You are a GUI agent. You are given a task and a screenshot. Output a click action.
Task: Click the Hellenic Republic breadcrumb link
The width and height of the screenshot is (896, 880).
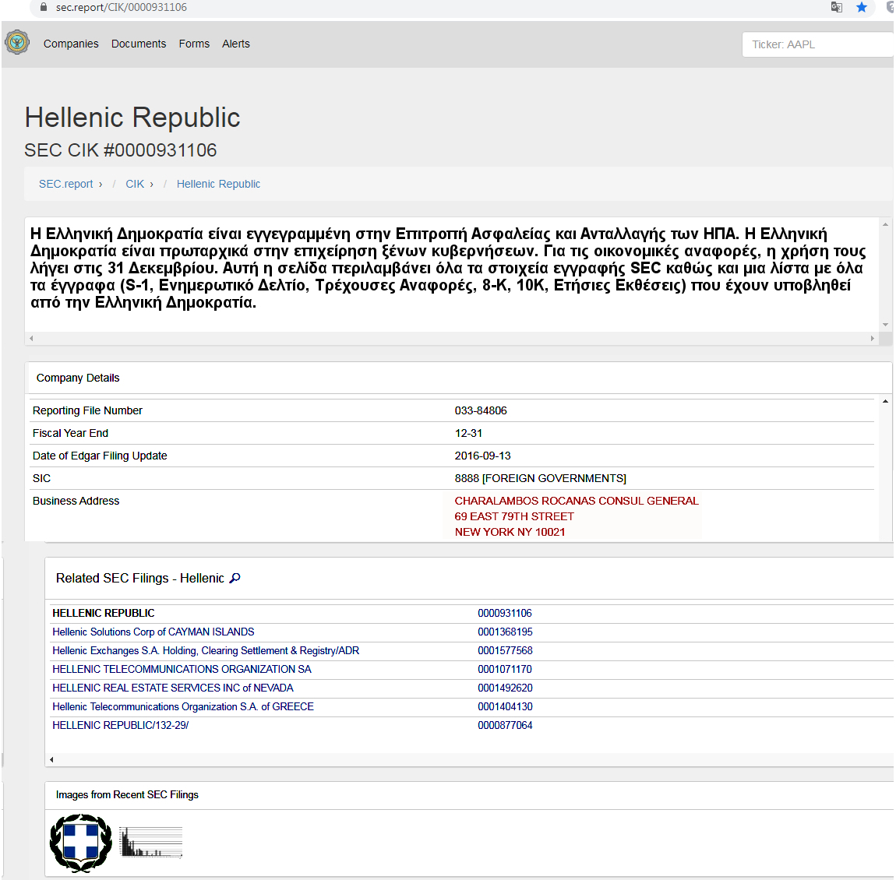pos(218,184)
